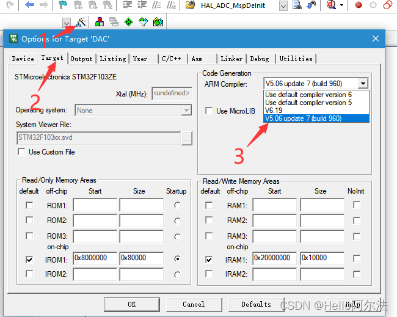Expand the HAL_ADC_MspDeInit find combo dropdown
The width and height of the screenshot is (397, 317).
tap(283, 6)
